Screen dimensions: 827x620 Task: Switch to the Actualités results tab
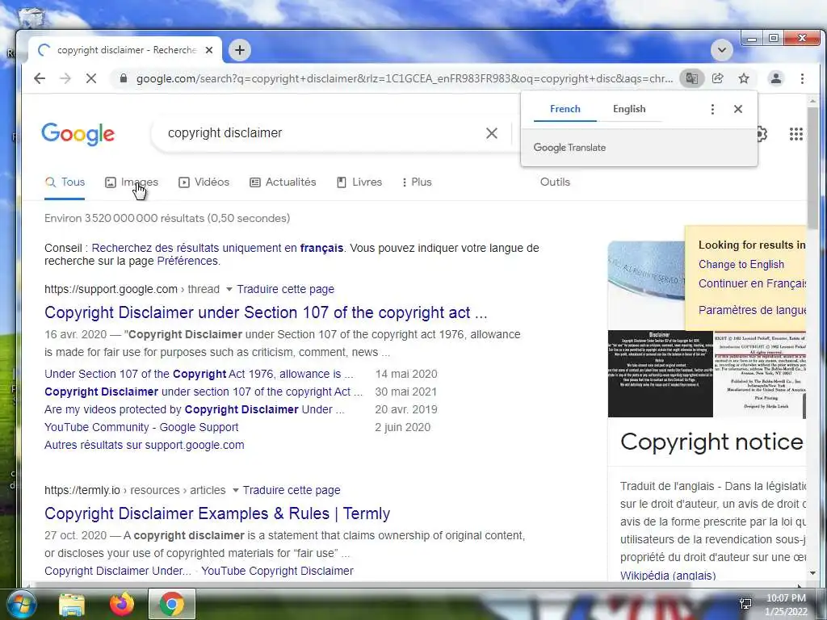click(x=283, y=182)
